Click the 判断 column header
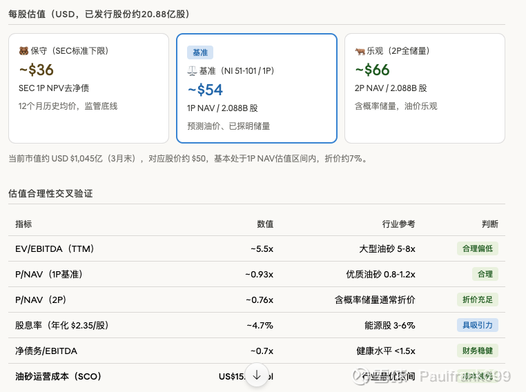526x392 pixels. pyautogui.click(x=490, y=224)
